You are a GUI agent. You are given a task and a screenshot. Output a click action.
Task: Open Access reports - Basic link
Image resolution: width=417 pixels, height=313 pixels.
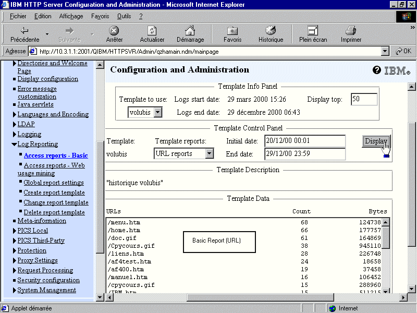pyautogui.click(x=56, y=155)
